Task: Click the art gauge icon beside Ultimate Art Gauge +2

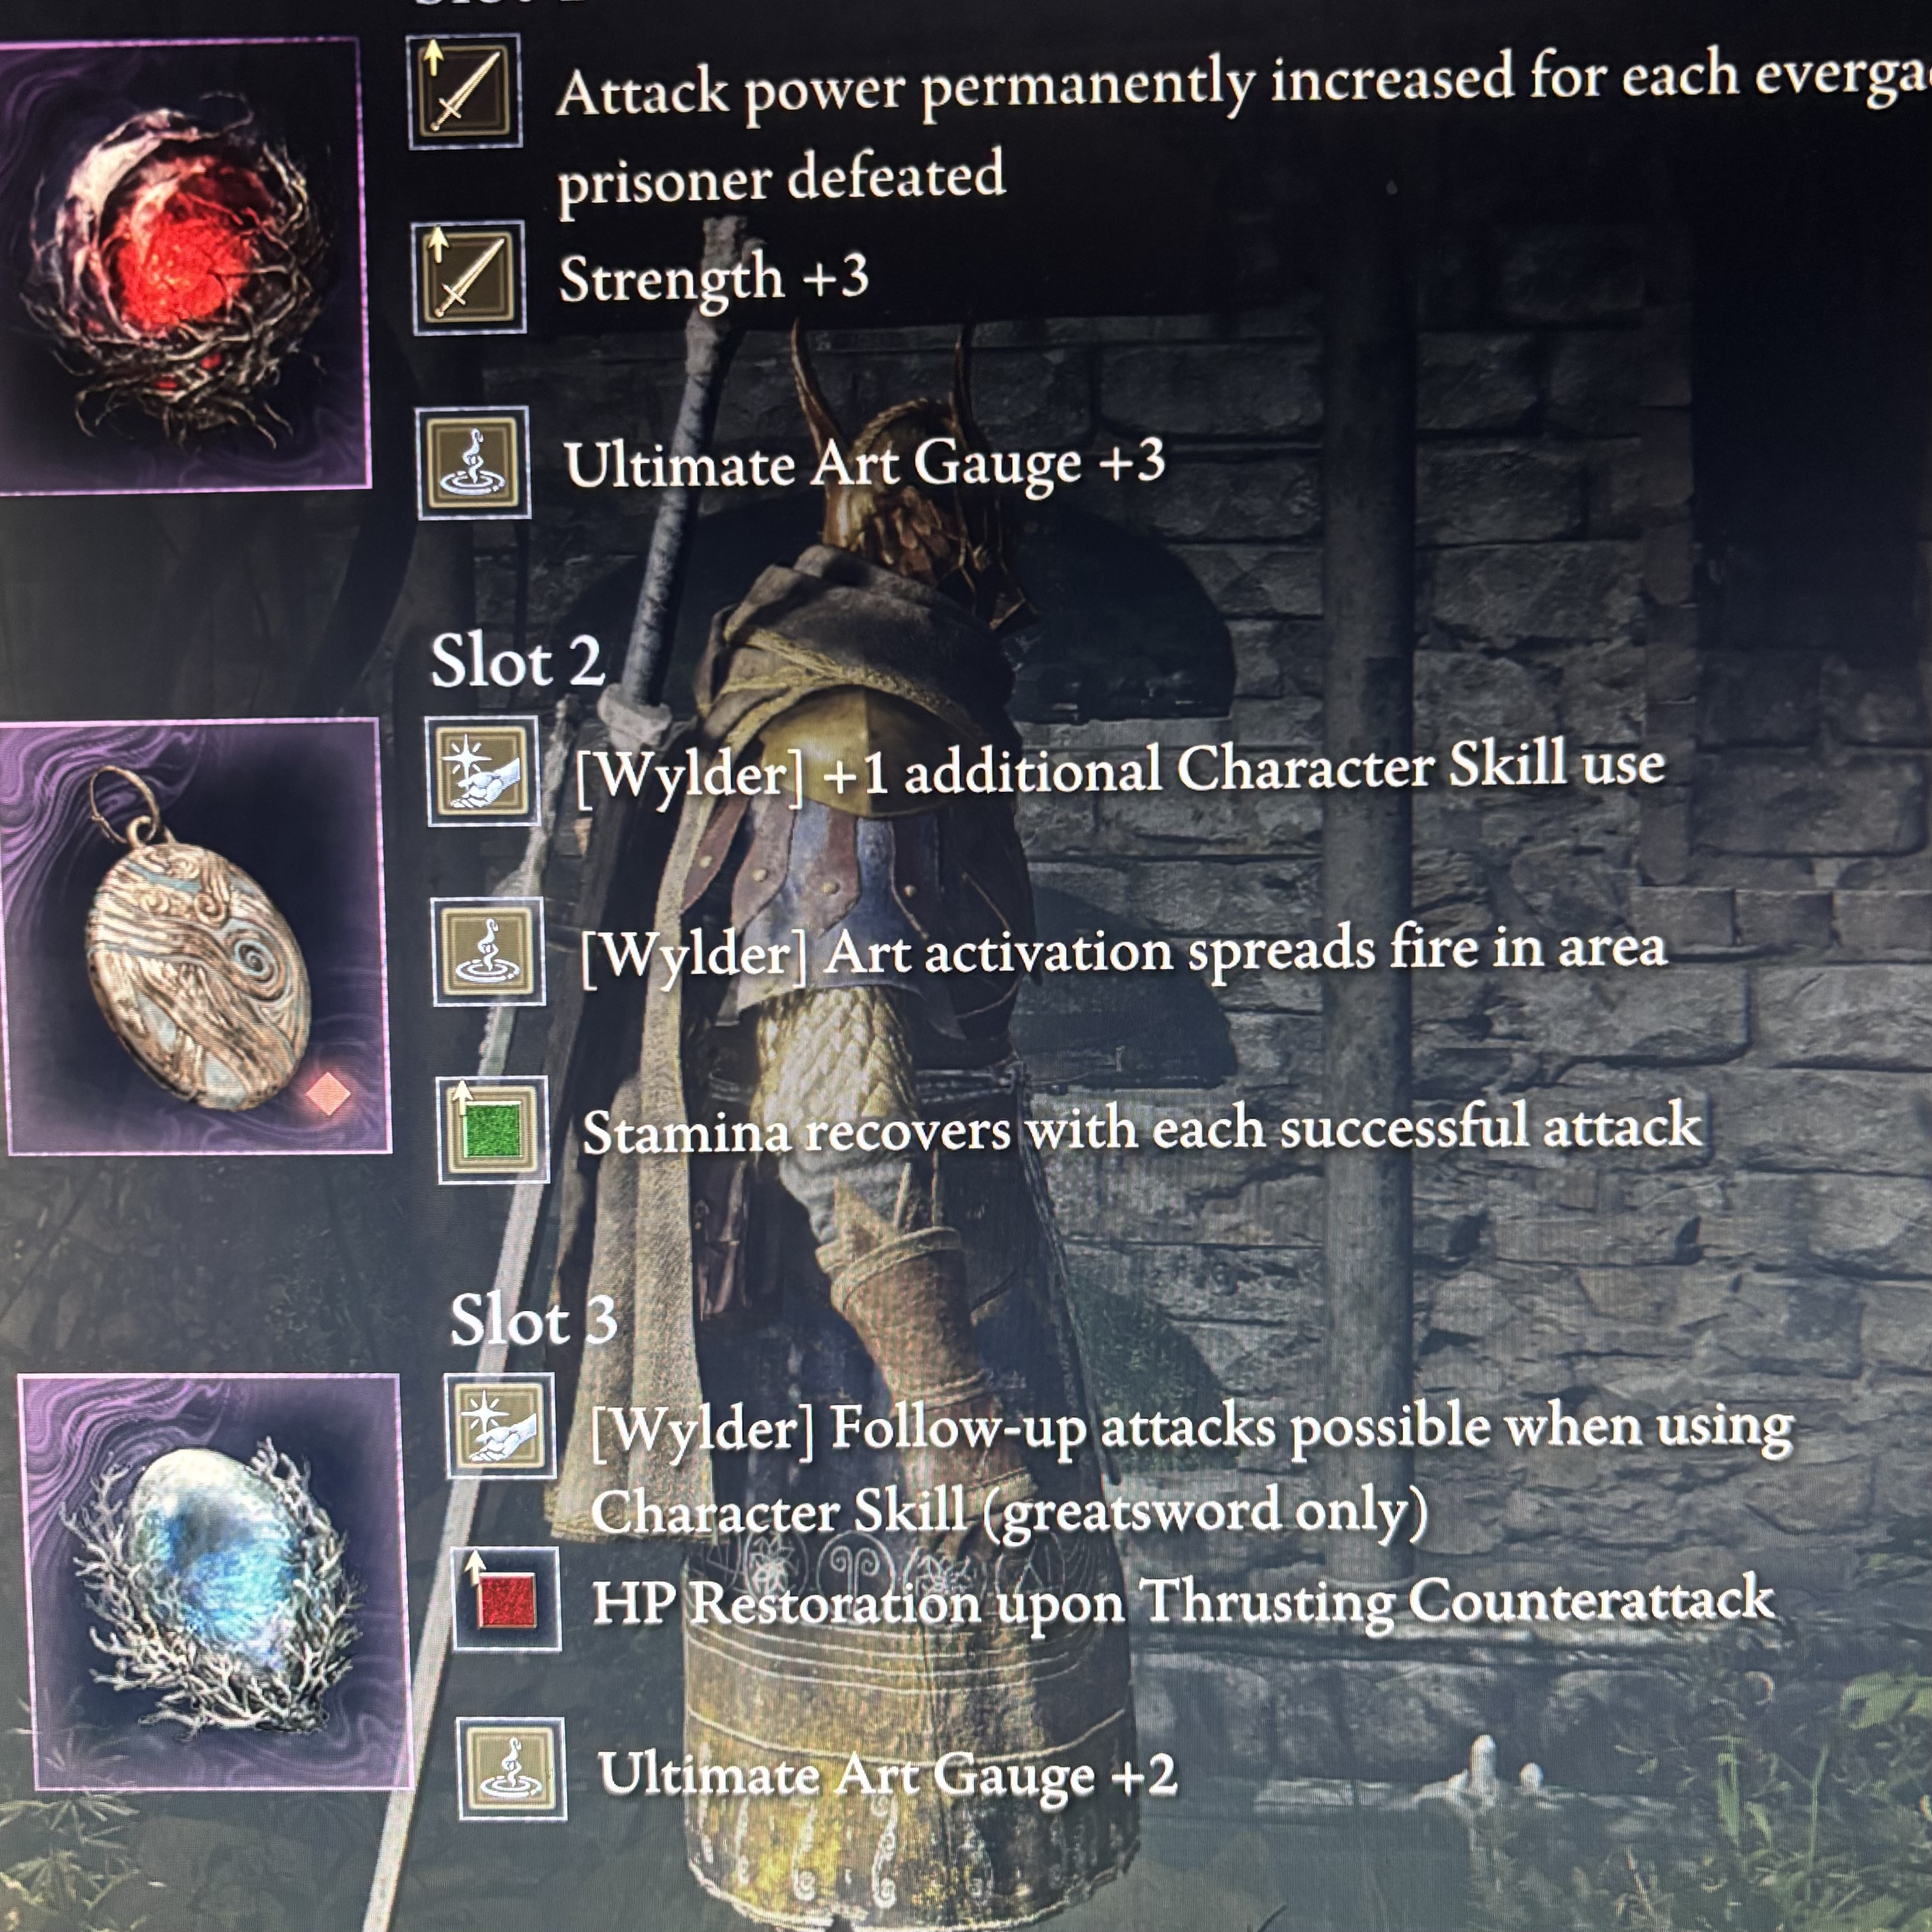Action: (x=512, y=1769)
